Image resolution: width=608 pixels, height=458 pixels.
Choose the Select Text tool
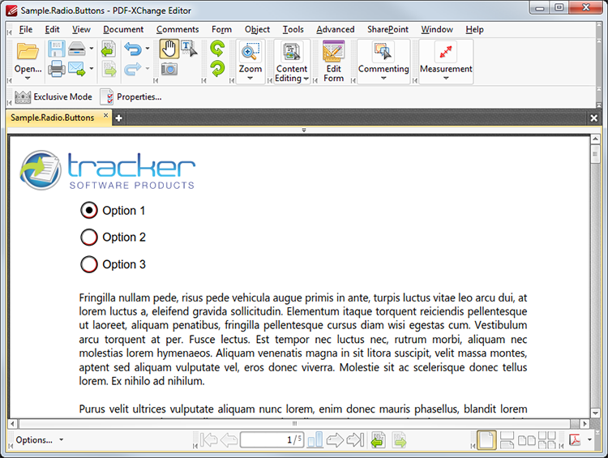tap(189, 49)
